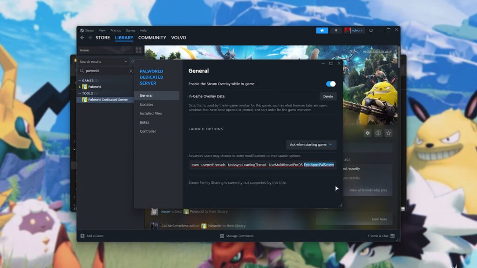Click the Big Picture mode monitor icon

pyautogui.click(x=371, y=30)
